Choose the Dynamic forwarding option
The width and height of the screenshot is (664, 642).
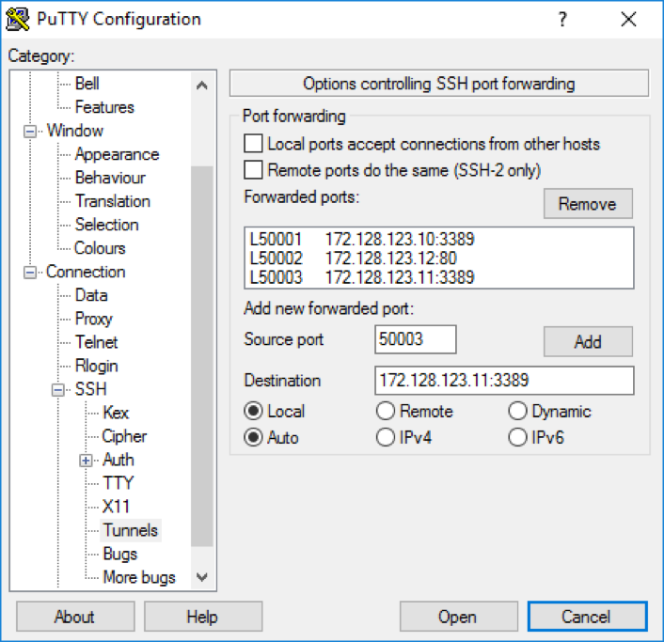517,411
